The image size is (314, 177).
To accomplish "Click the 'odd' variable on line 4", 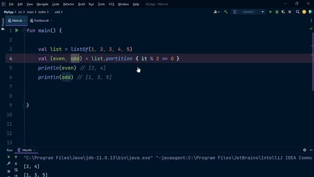I will pos(75,59).
